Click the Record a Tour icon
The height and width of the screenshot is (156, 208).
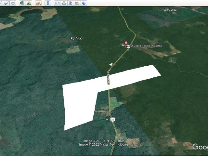click(x=13, y=3)
